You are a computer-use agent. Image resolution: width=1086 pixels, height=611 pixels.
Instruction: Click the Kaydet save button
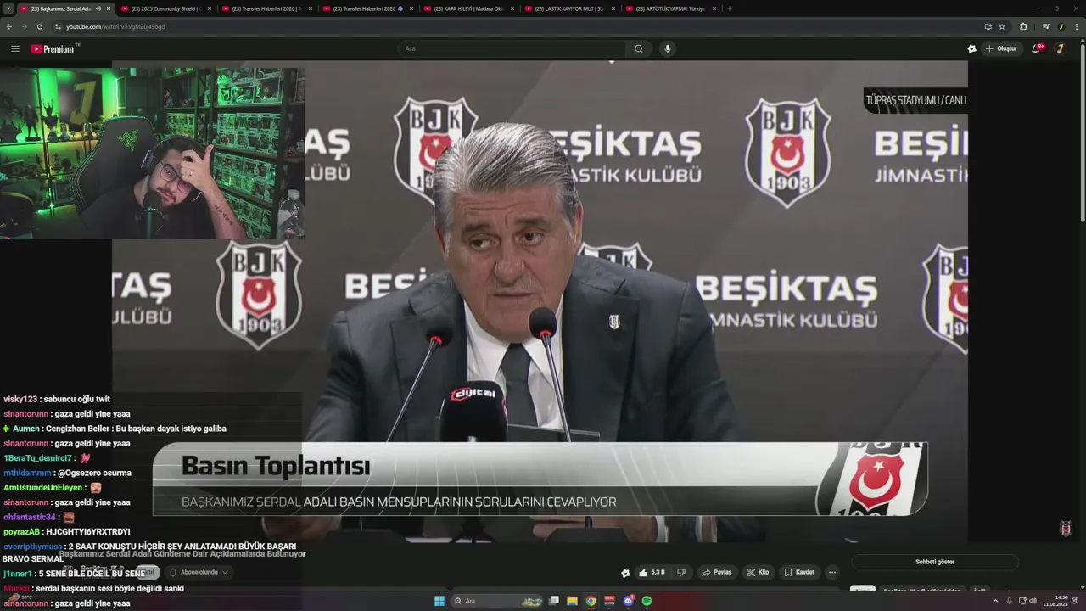click(799, 572)
